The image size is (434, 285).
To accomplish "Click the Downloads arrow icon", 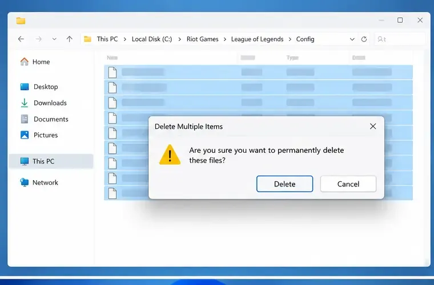I will pos(25,103).
